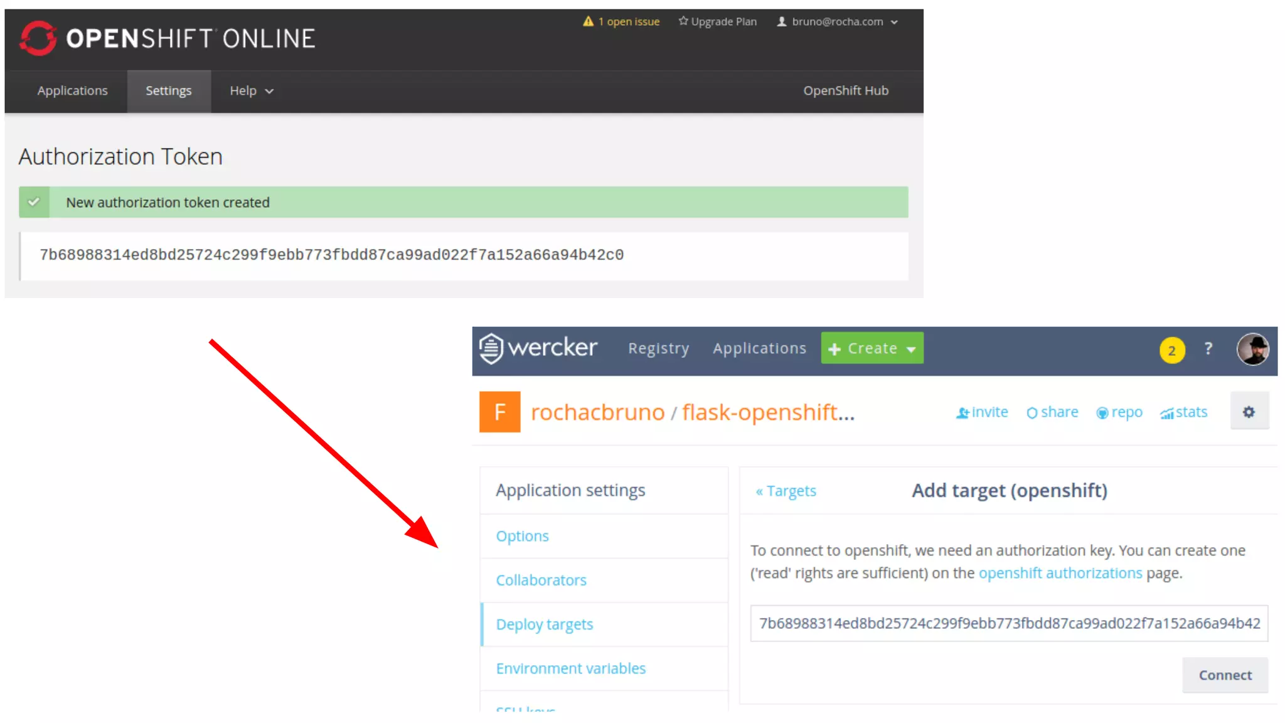Open the stats page link

coord(1183,412)
